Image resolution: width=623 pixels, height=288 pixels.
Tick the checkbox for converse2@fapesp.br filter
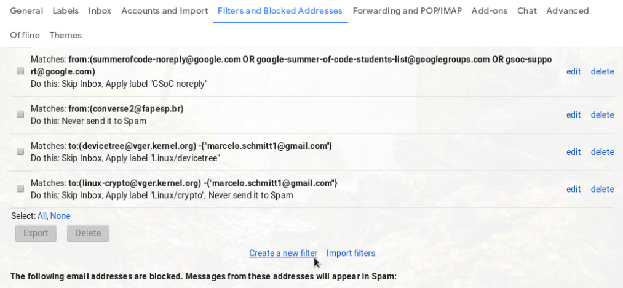coord(20,114)
